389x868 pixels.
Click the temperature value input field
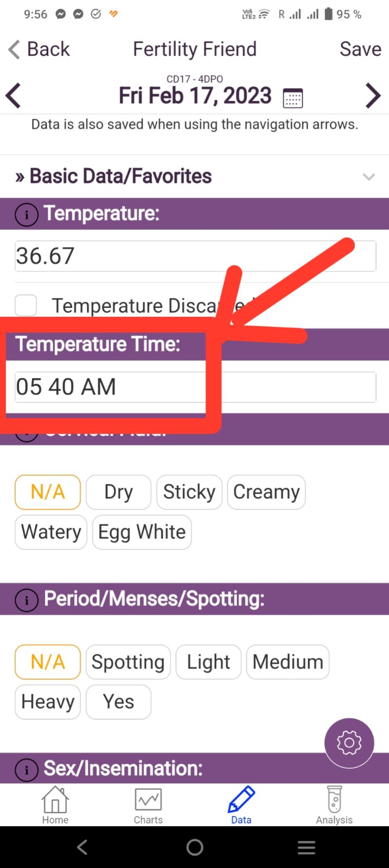(x=195, y=256)
